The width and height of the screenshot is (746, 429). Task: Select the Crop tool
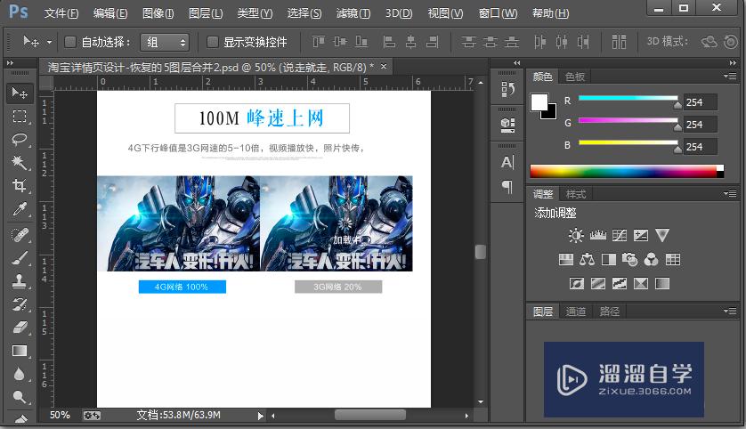[20, 186]
